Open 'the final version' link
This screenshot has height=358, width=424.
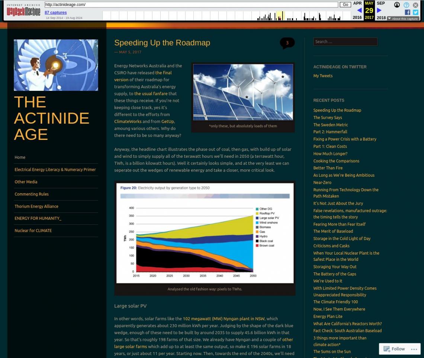pyautogui.click(x=143, y=76)
